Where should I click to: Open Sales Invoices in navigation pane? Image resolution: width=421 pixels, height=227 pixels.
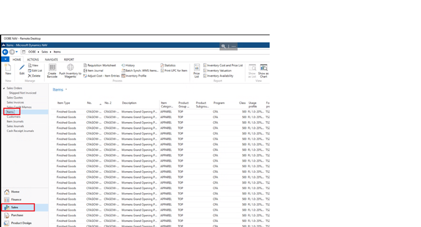[x=15, y=102]
